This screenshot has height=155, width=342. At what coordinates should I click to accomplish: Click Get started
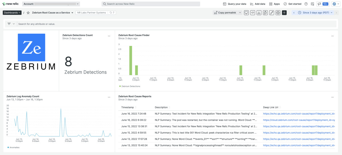(x=292, y=4)
